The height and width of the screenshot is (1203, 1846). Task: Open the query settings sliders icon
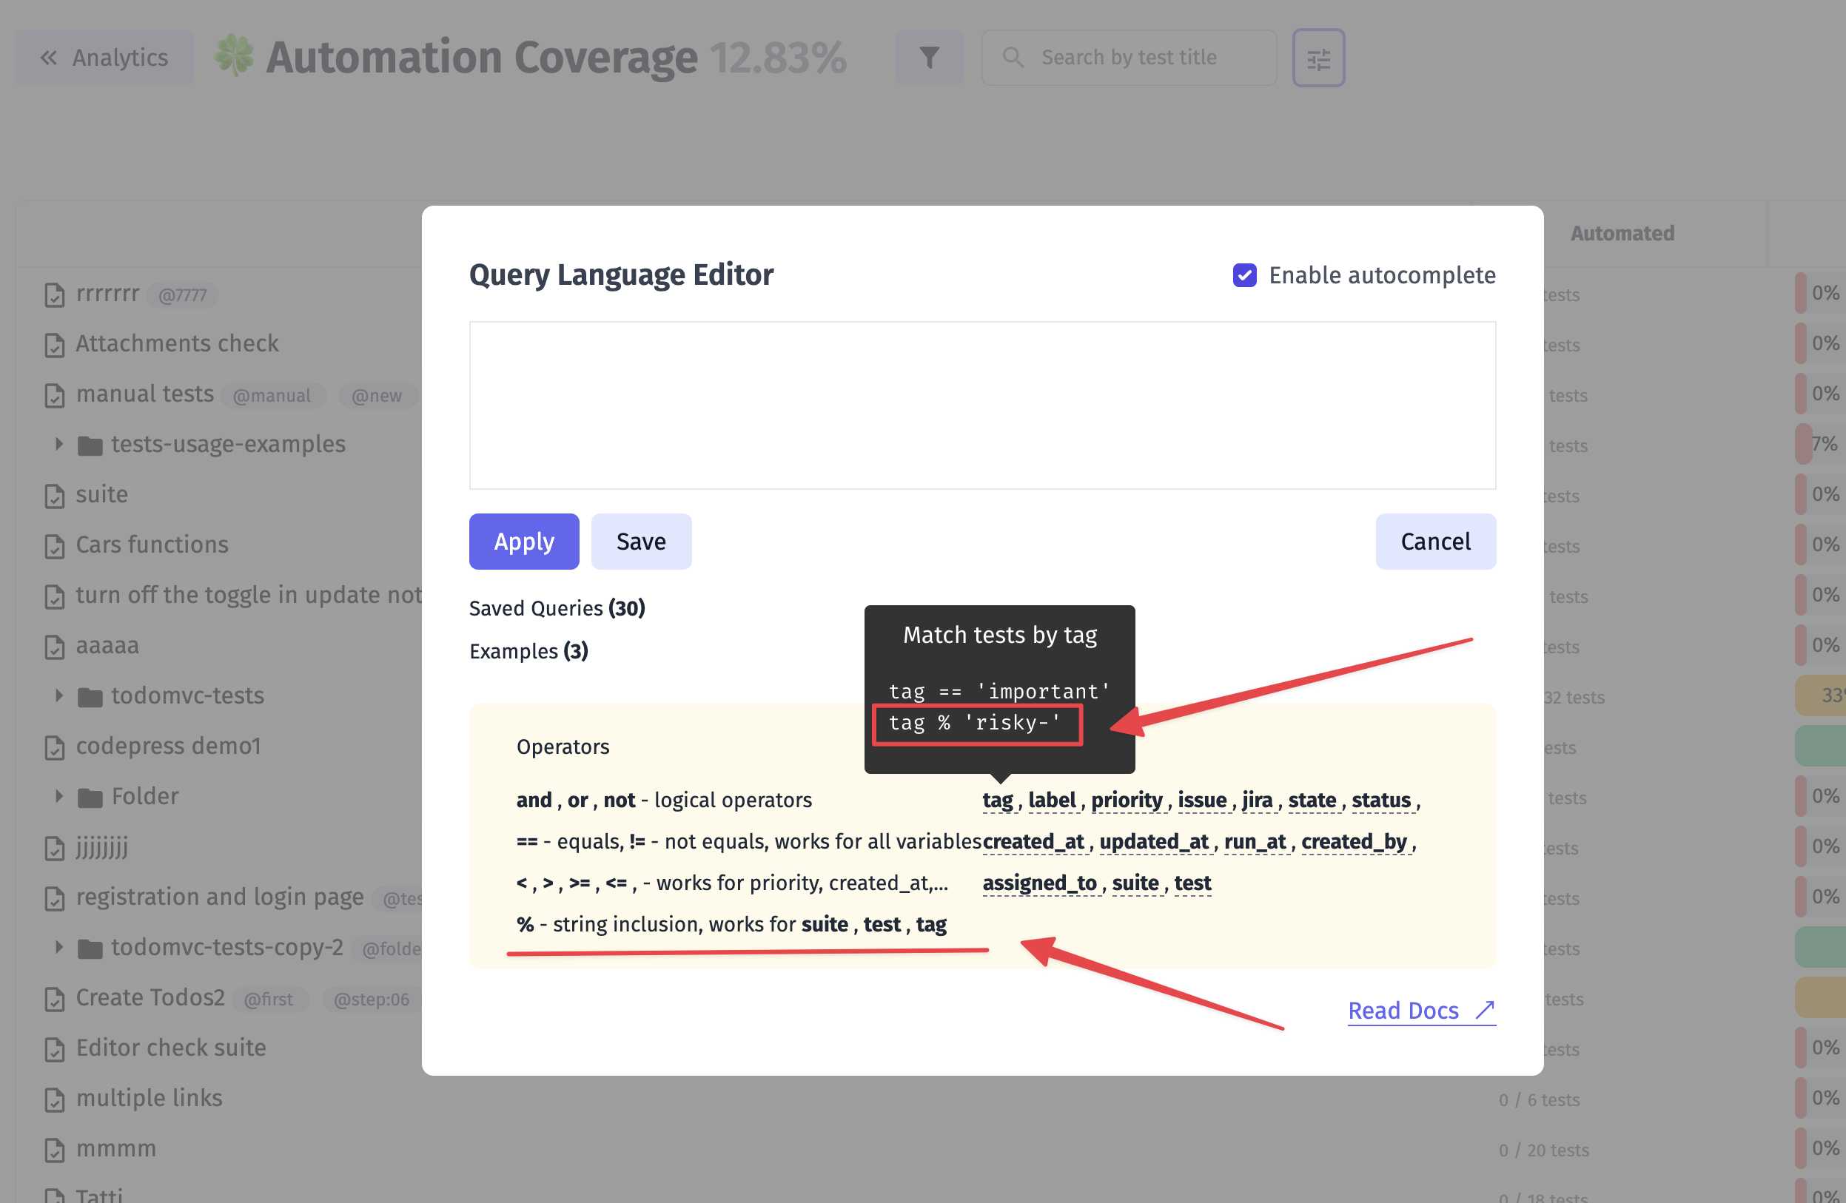1318,58
